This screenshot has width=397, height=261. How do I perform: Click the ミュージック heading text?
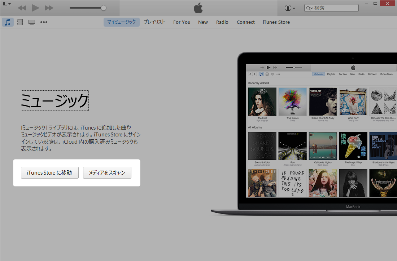[55, 100]
